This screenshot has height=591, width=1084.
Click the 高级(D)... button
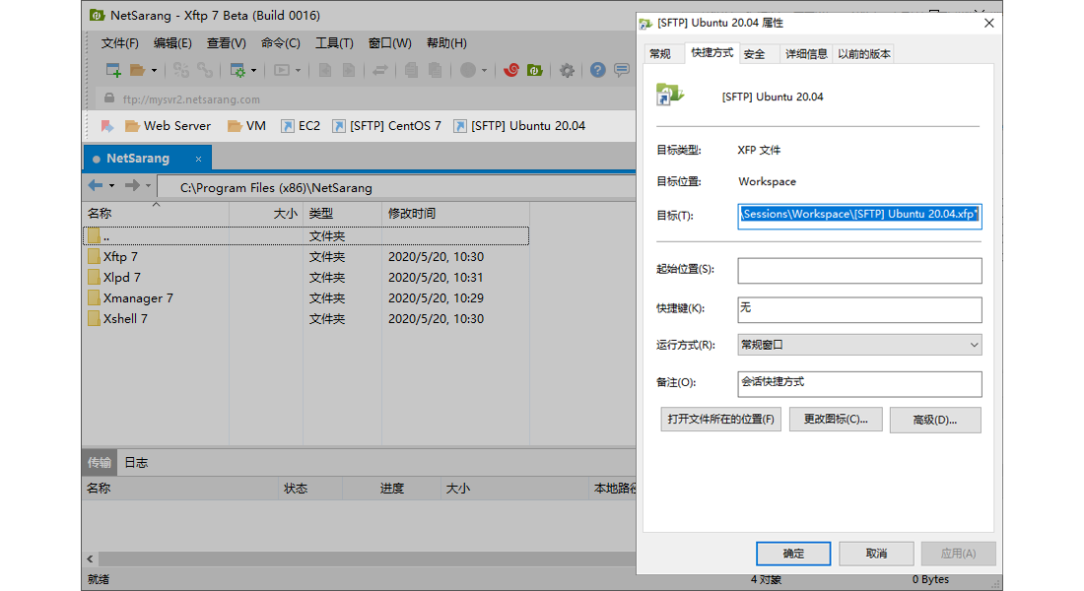click(x=934, y=420)
